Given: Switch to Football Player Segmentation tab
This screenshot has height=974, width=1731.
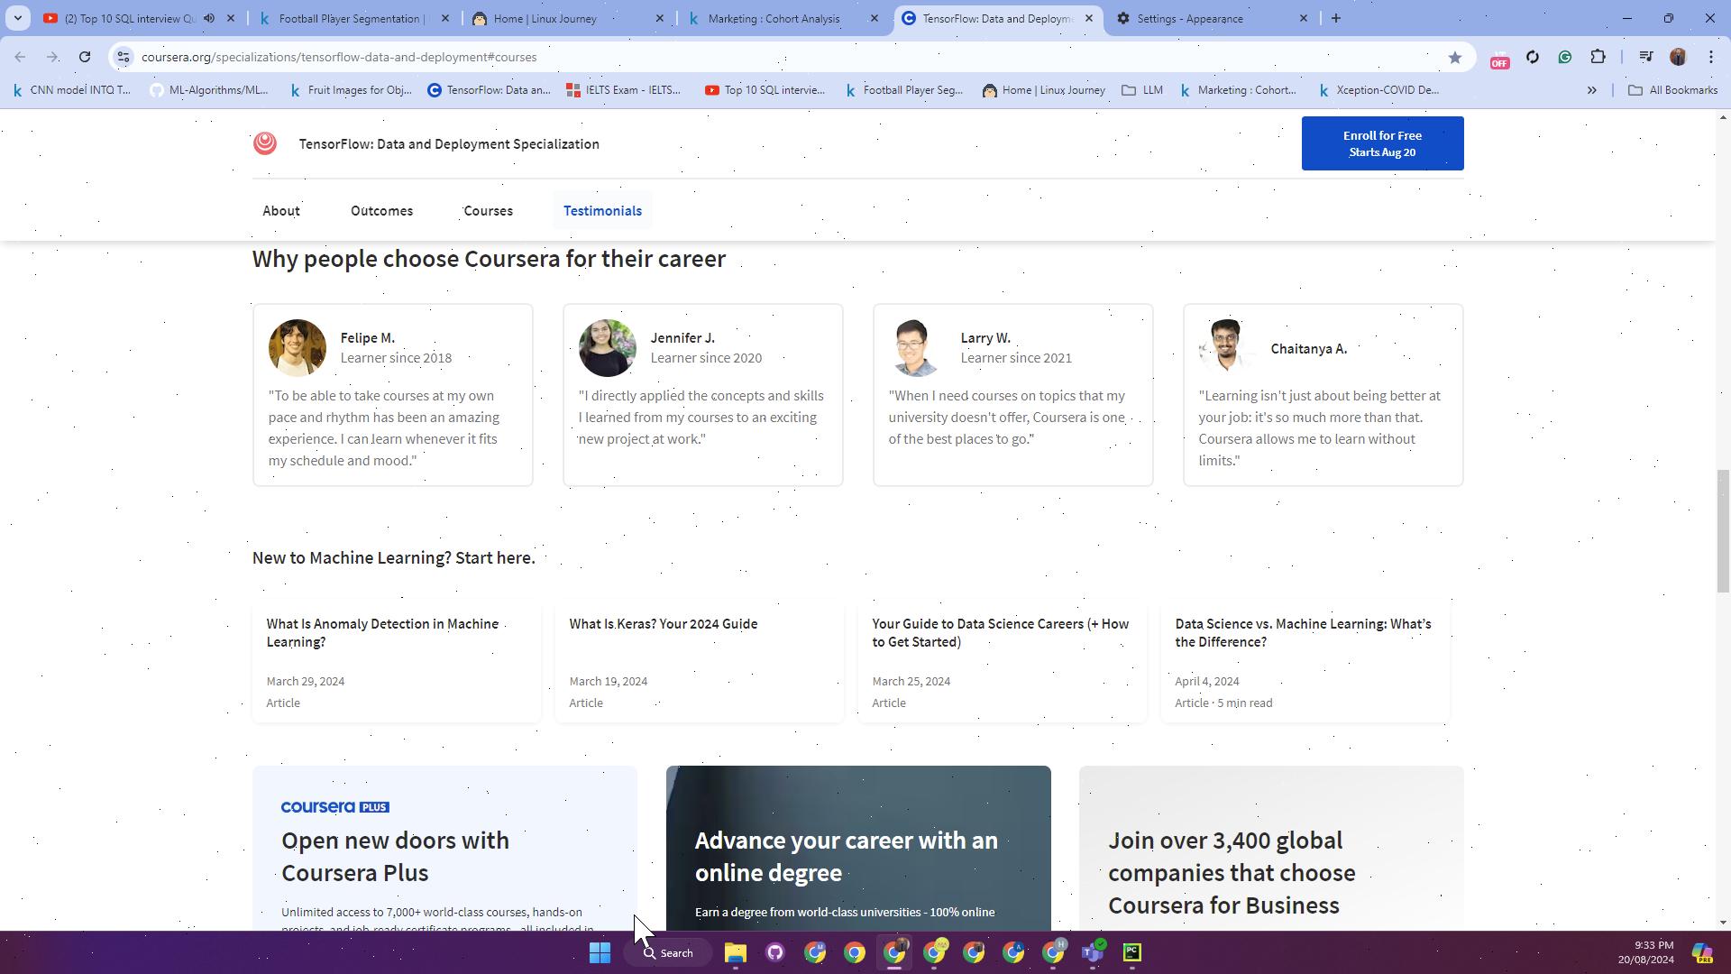Looking at the screenshot, I should pyautogui.click(x=352, y=18).
